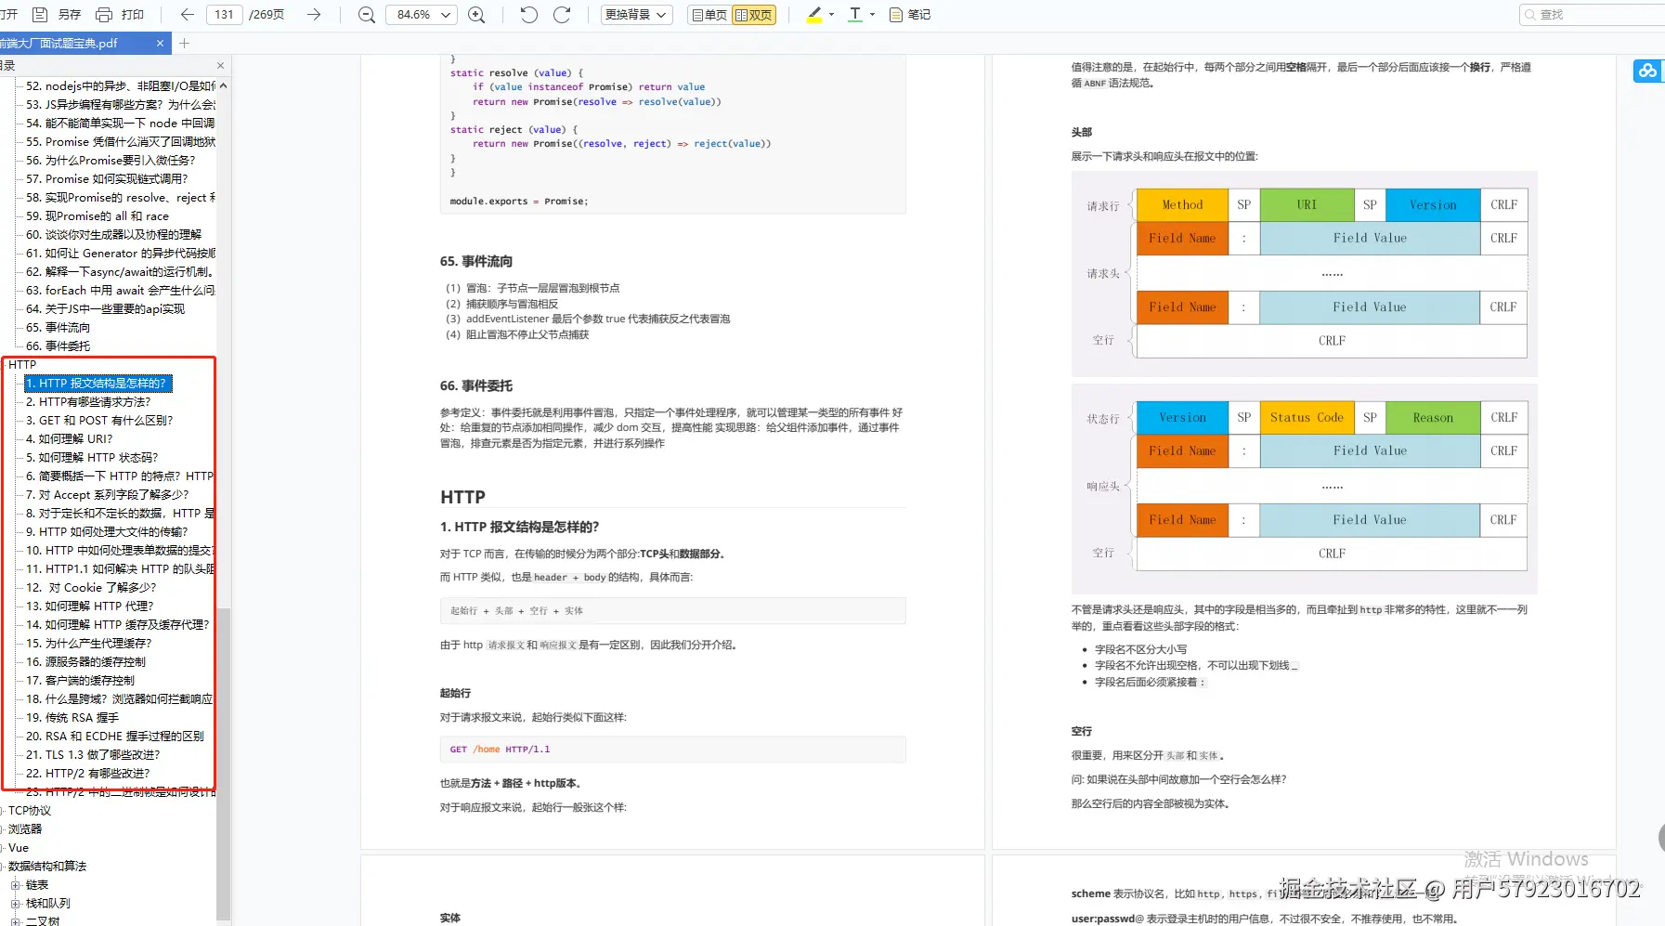Switch to 双页 double page view
This screenshot has height=926, width=1665.
[x=753, y=15]
